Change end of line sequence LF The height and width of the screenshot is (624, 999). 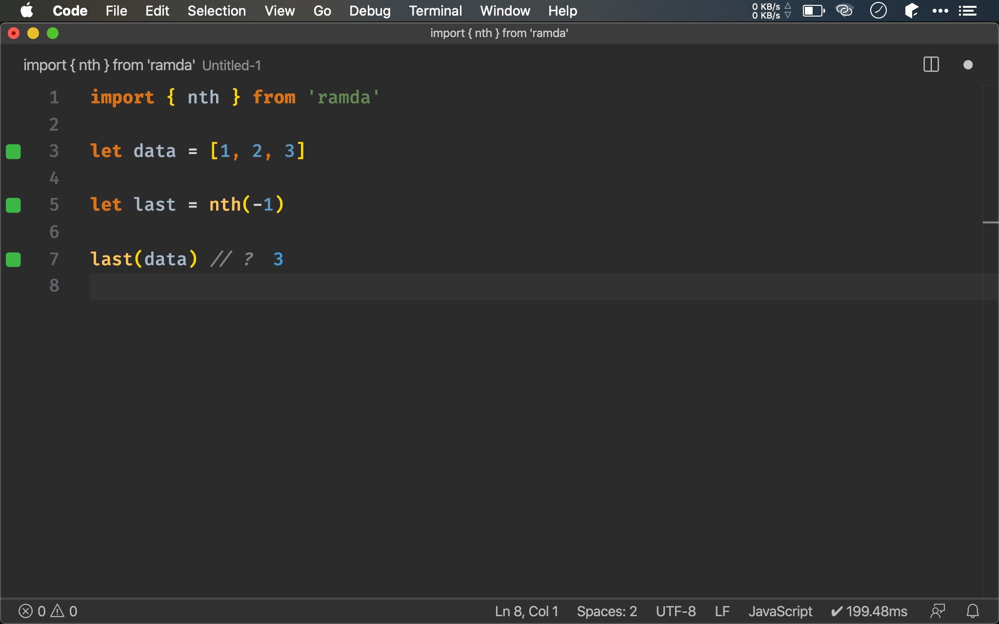coord(722,611)
